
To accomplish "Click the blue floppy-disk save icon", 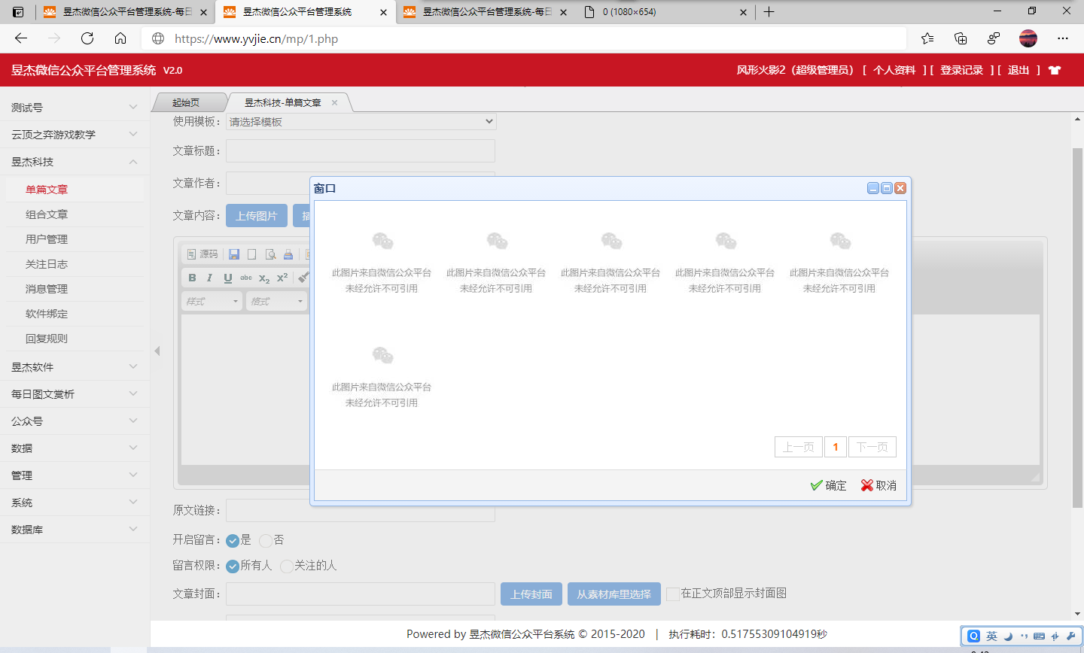I will click(234, 254).
